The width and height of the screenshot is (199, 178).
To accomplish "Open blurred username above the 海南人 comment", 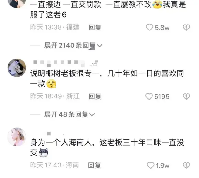I will point(54,133).
